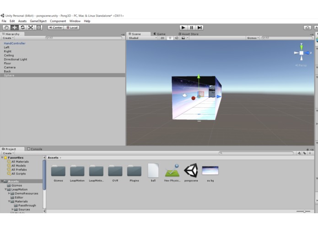Image resolution: width=318 pixels, height=226 pixels.
Task: Select the Rect transform tool
Action: [x=38, y=27]
